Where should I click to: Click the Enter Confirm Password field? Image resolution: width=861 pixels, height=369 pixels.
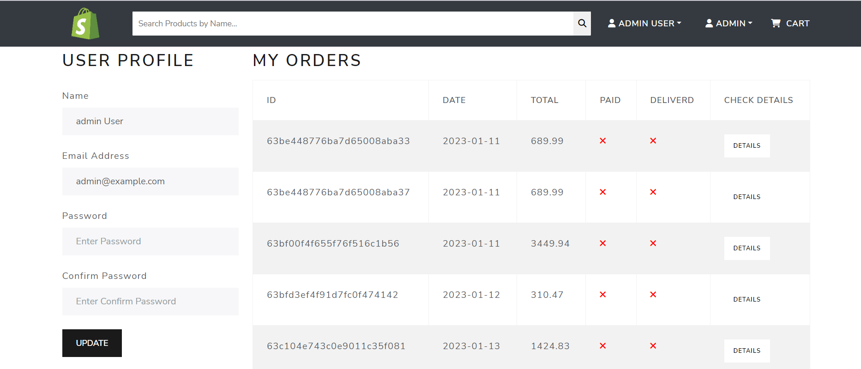(150, 301)
